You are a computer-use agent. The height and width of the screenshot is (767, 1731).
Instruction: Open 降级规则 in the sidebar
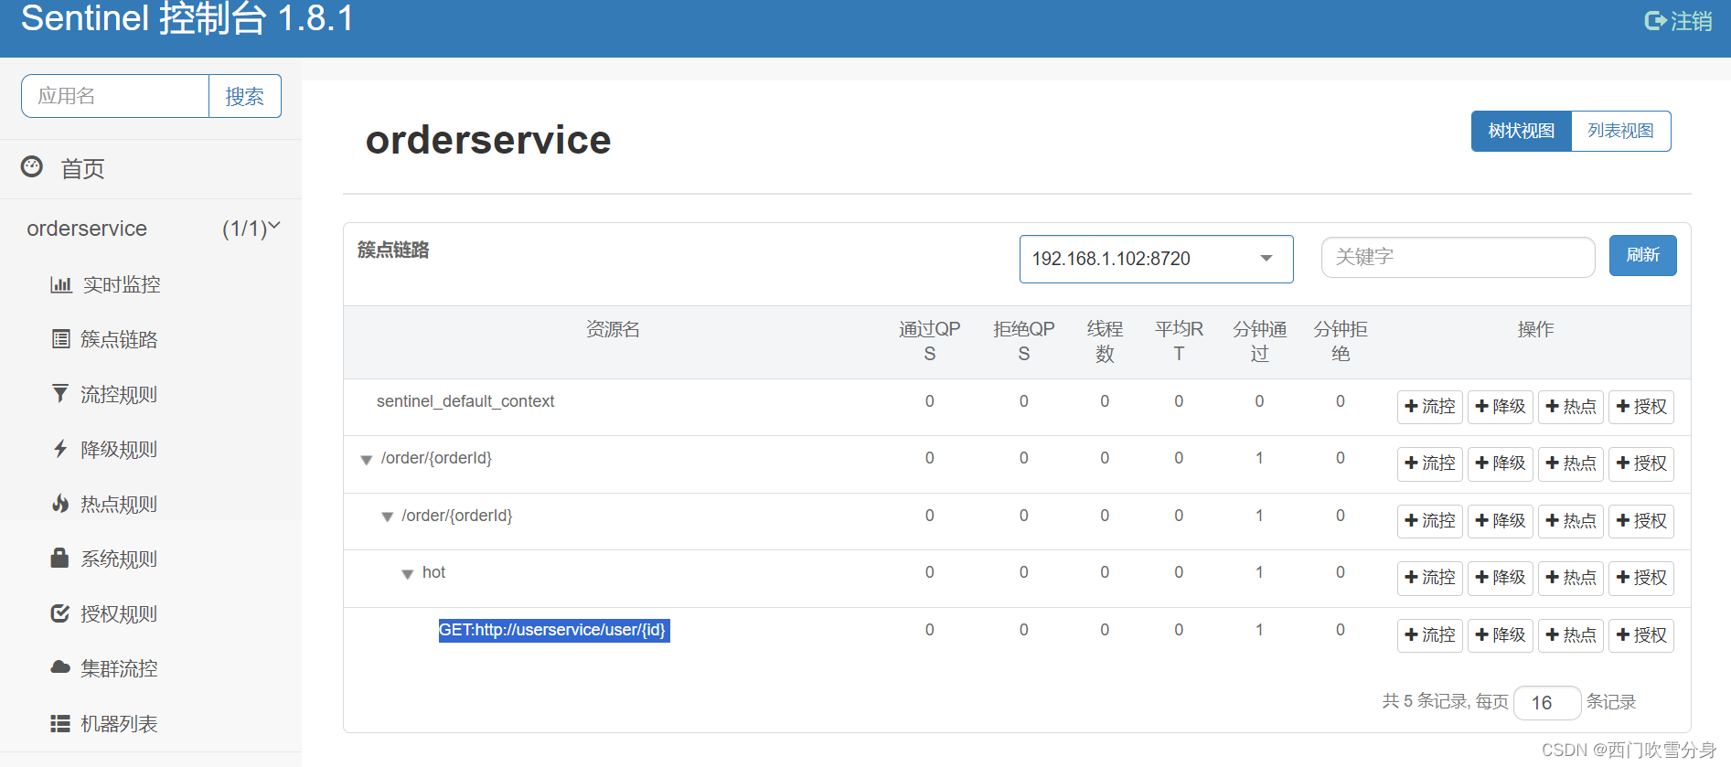click(119, 449)
